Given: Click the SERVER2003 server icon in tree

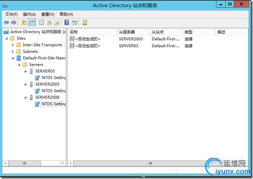Looking at the screenshot, I should (31, 84).
